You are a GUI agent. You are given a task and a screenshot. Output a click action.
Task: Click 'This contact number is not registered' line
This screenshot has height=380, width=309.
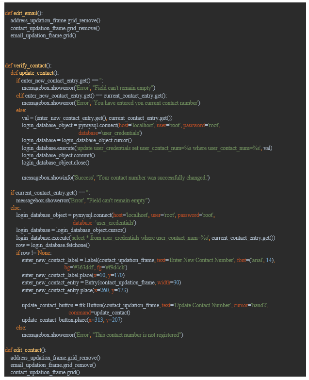point(102,335)
